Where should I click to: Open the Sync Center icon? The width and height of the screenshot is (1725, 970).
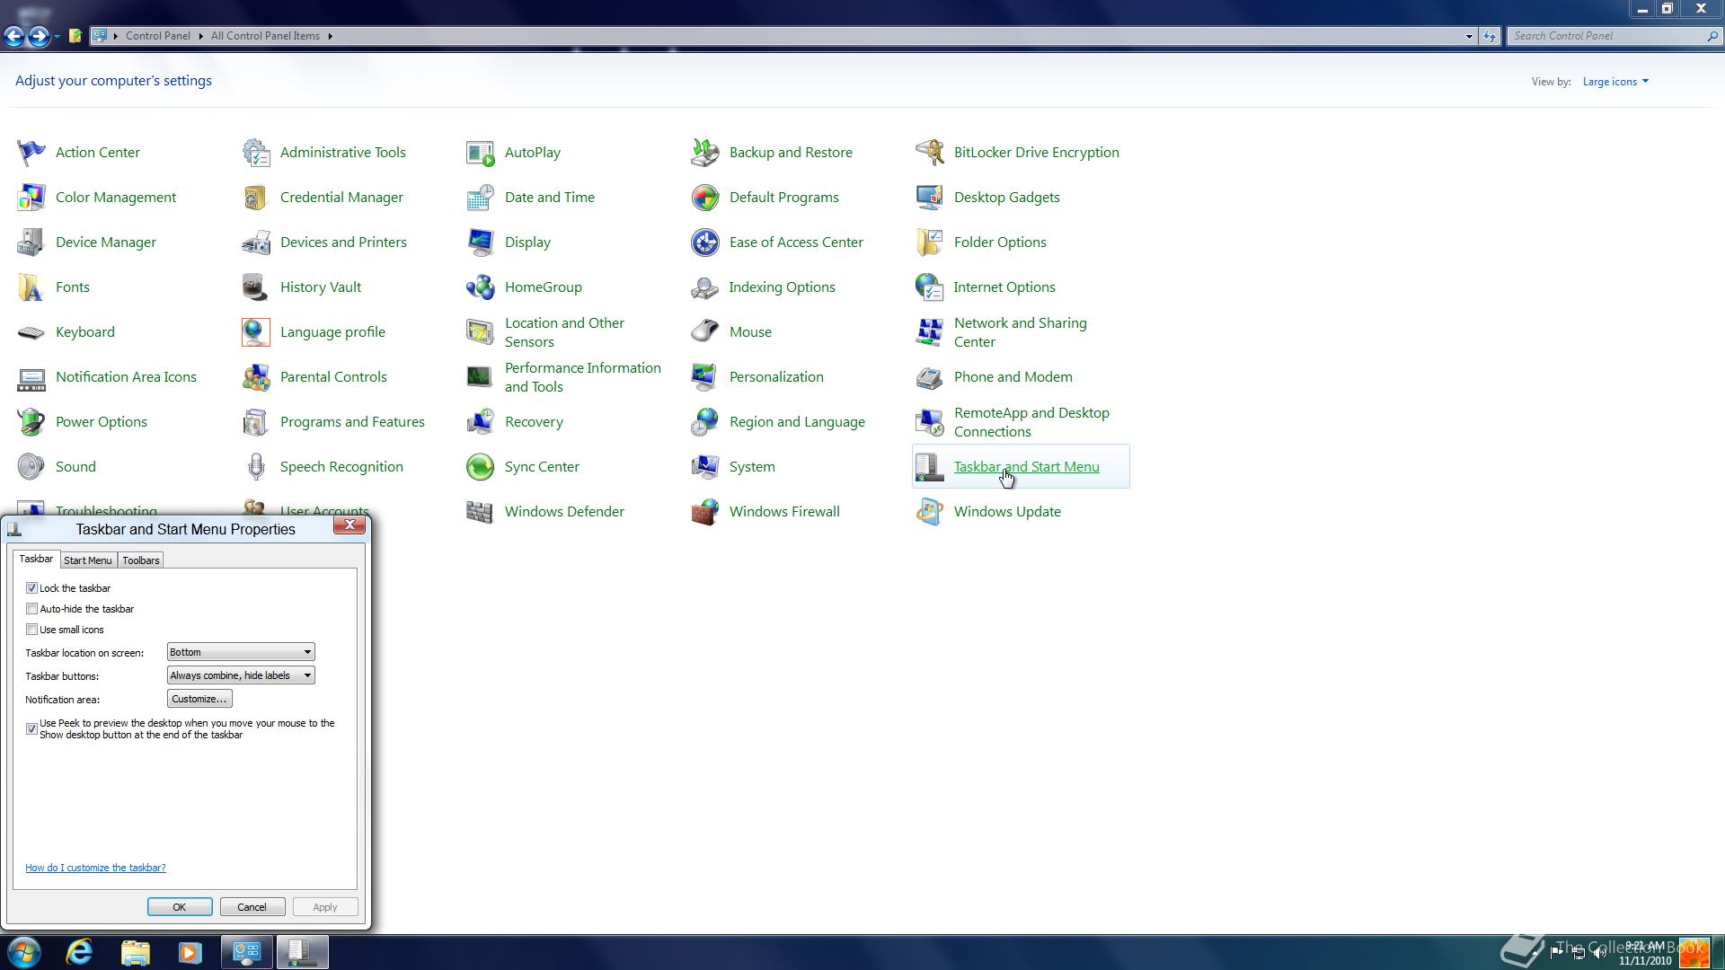[481, 467]
